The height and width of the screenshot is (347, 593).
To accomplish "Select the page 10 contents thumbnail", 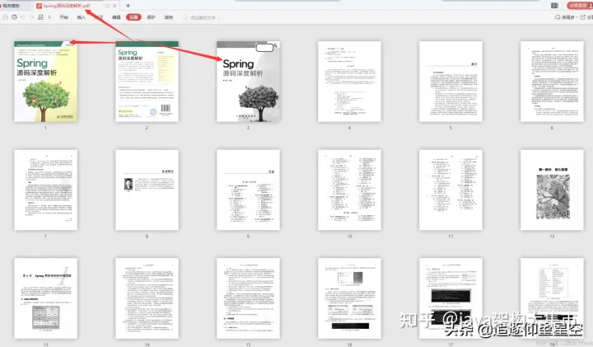I will pyautogui.click(x=349, y=190).
